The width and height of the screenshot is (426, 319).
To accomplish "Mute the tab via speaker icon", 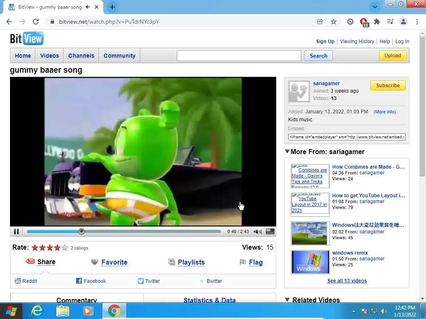I will pos(87,7).
